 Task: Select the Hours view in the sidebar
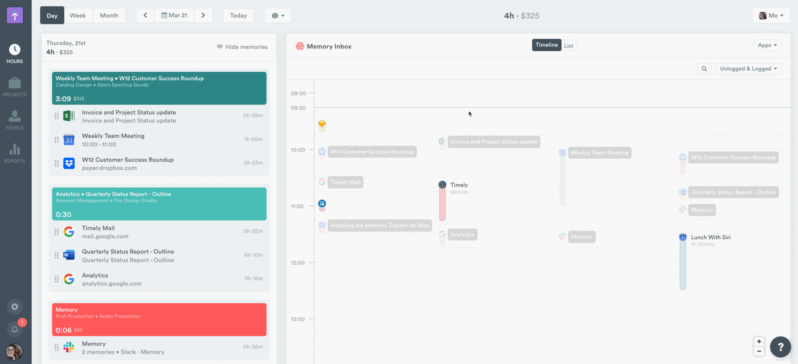coord(14,53)
